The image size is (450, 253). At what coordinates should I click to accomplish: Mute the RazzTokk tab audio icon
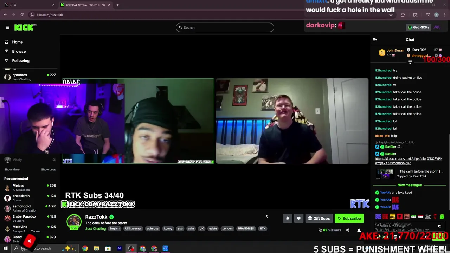(x=103, y=5)
